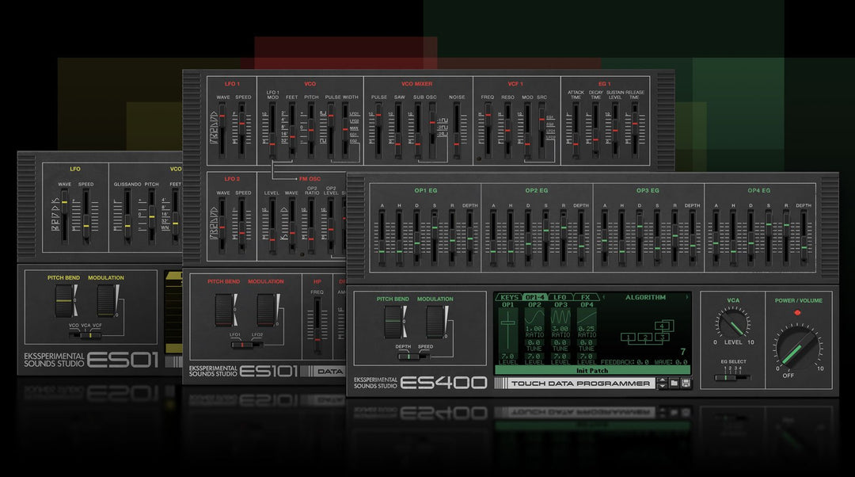Viewport: 855px width, 477px height.
Task: Click the OP4 waveform display
Action: 587,317
